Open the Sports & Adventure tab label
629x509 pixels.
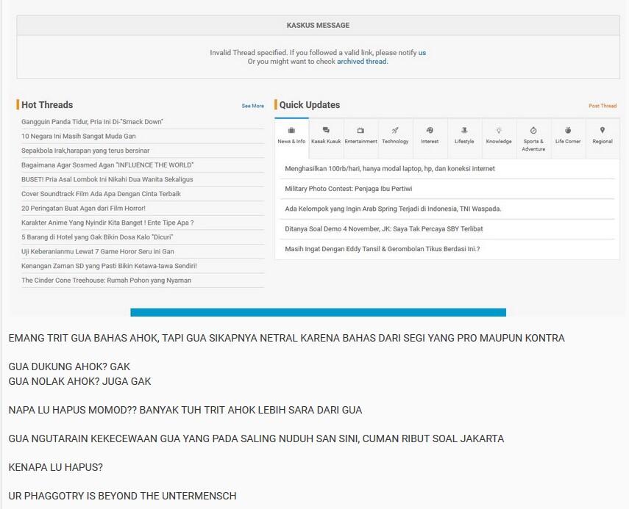click(x=533, y=145)
